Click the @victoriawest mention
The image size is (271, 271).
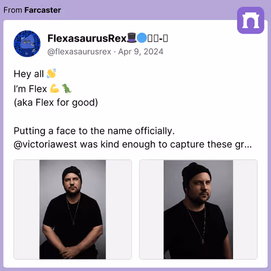tap(46, 145)
